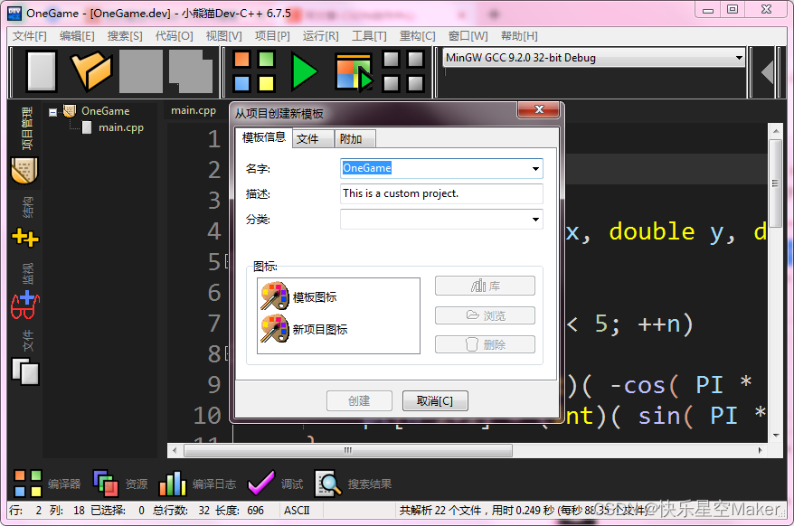Click the 删除 delete icon button

[x=485, y=344]
